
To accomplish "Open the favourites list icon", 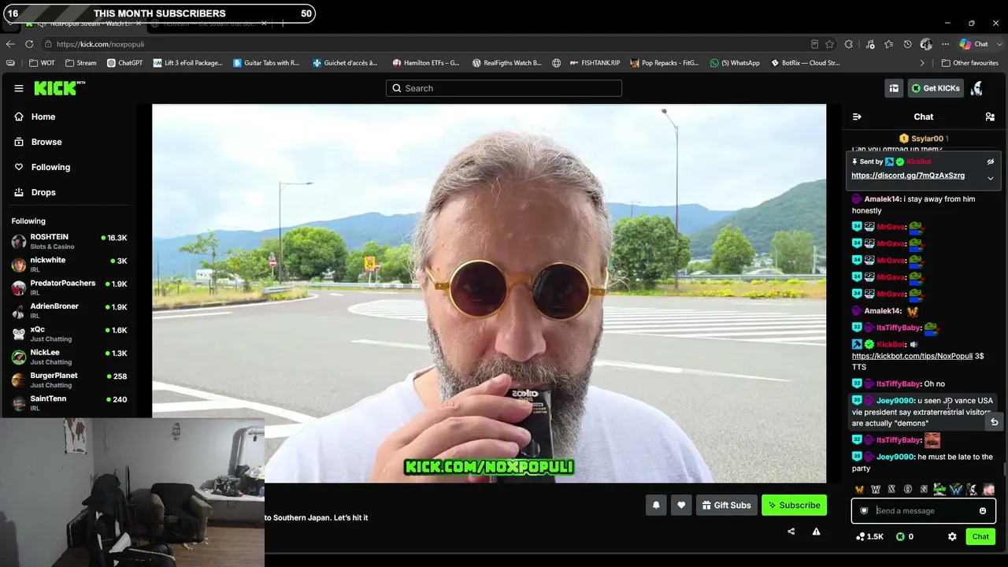I will [x=889, y=44].
